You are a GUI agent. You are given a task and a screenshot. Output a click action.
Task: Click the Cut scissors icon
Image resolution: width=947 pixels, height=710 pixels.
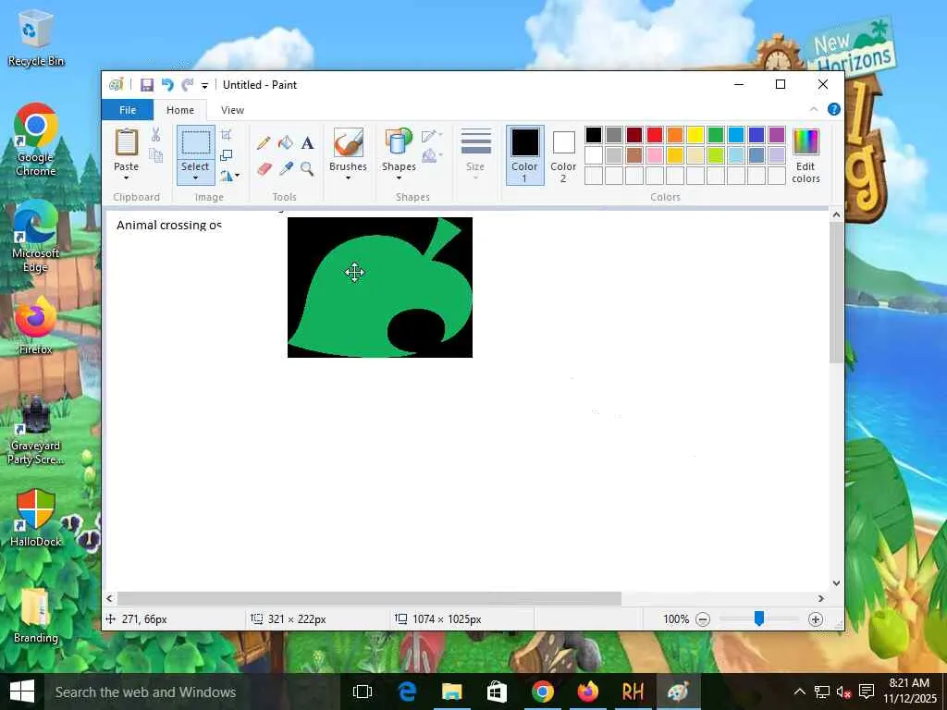155,135
